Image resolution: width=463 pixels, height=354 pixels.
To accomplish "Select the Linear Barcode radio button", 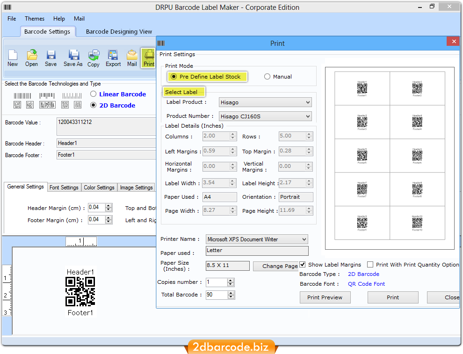I will pos(94,94).
